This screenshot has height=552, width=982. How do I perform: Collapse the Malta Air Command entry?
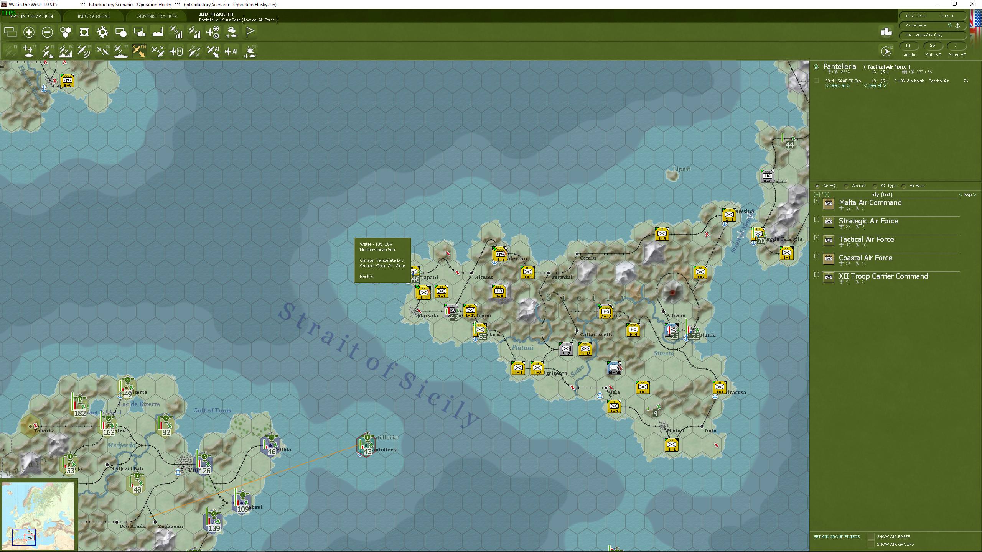(817, 201)
